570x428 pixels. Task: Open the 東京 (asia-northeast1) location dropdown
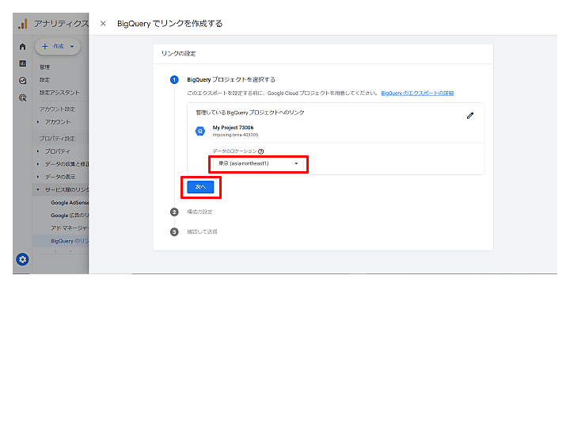point(258,164)
